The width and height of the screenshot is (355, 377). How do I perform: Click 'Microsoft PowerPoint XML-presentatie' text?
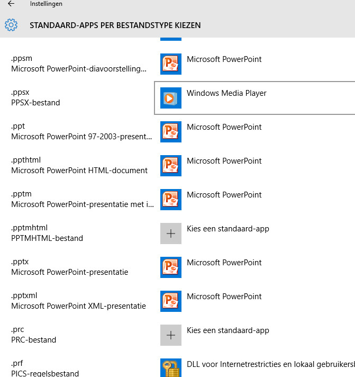coord(78,306)
